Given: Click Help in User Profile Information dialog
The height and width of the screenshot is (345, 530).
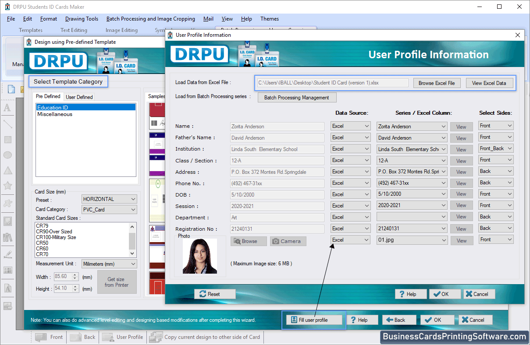Looking at the screenshot, I should (410, 294).
